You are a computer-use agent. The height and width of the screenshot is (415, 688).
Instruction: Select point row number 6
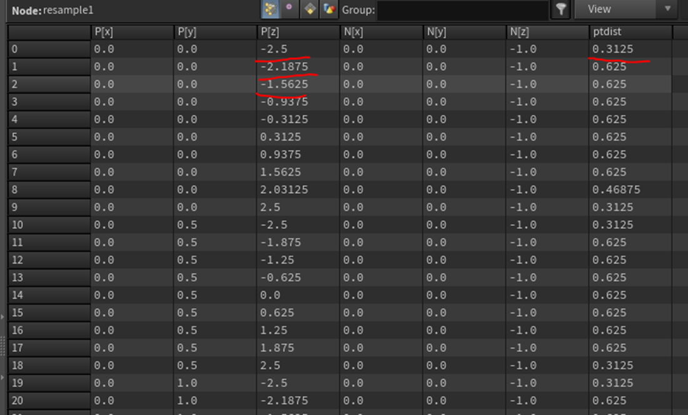pyautogui.click(x=49, y=154)
